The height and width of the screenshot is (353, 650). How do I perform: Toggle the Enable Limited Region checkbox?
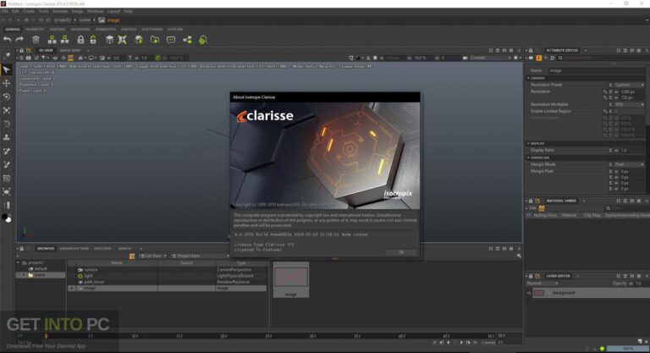(x=616, y=112)
